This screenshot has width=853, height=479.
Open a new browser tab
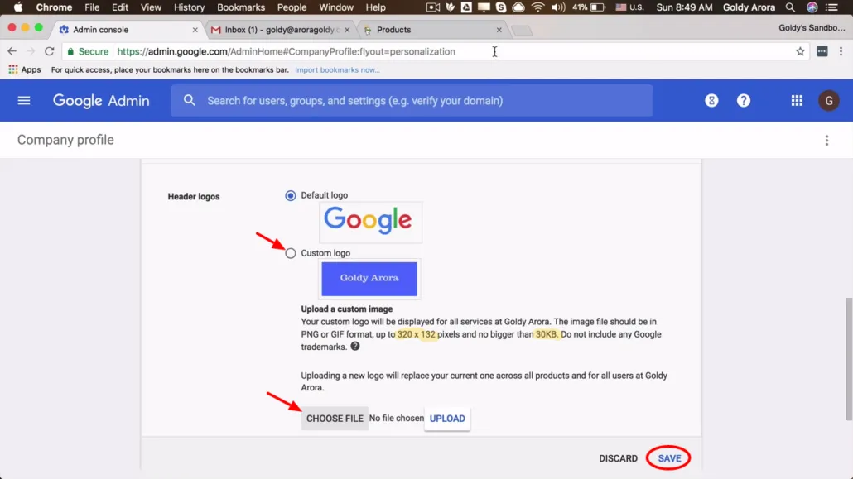click(x=522, y=31)
